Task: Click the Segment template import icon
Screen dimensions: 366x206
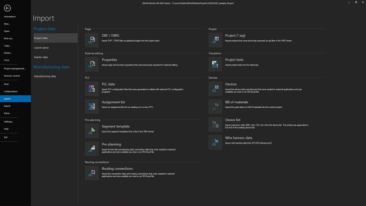Action: click(92, 131)
